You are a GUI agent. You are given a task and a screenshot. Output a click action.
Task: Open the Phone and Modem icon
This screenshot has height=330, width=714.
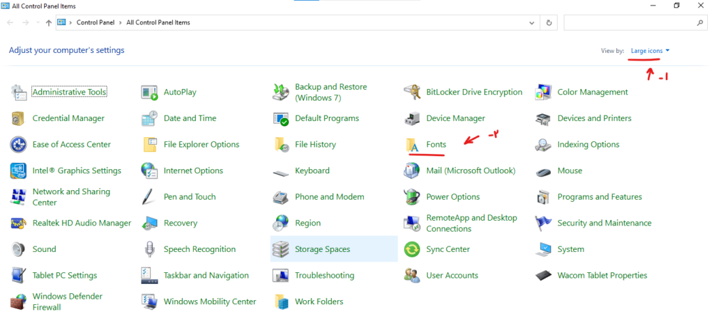pos(281,197)
